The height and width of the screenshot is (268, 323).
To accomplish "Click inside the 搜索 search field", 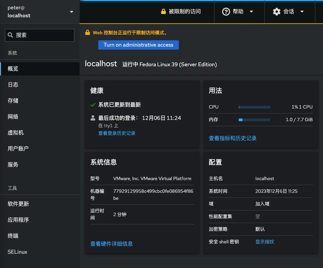I will point(39,35).
